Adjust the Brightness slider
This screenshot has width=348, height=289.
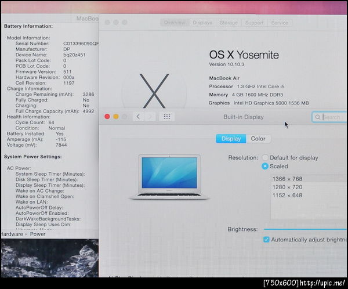(x=306, y=229)
